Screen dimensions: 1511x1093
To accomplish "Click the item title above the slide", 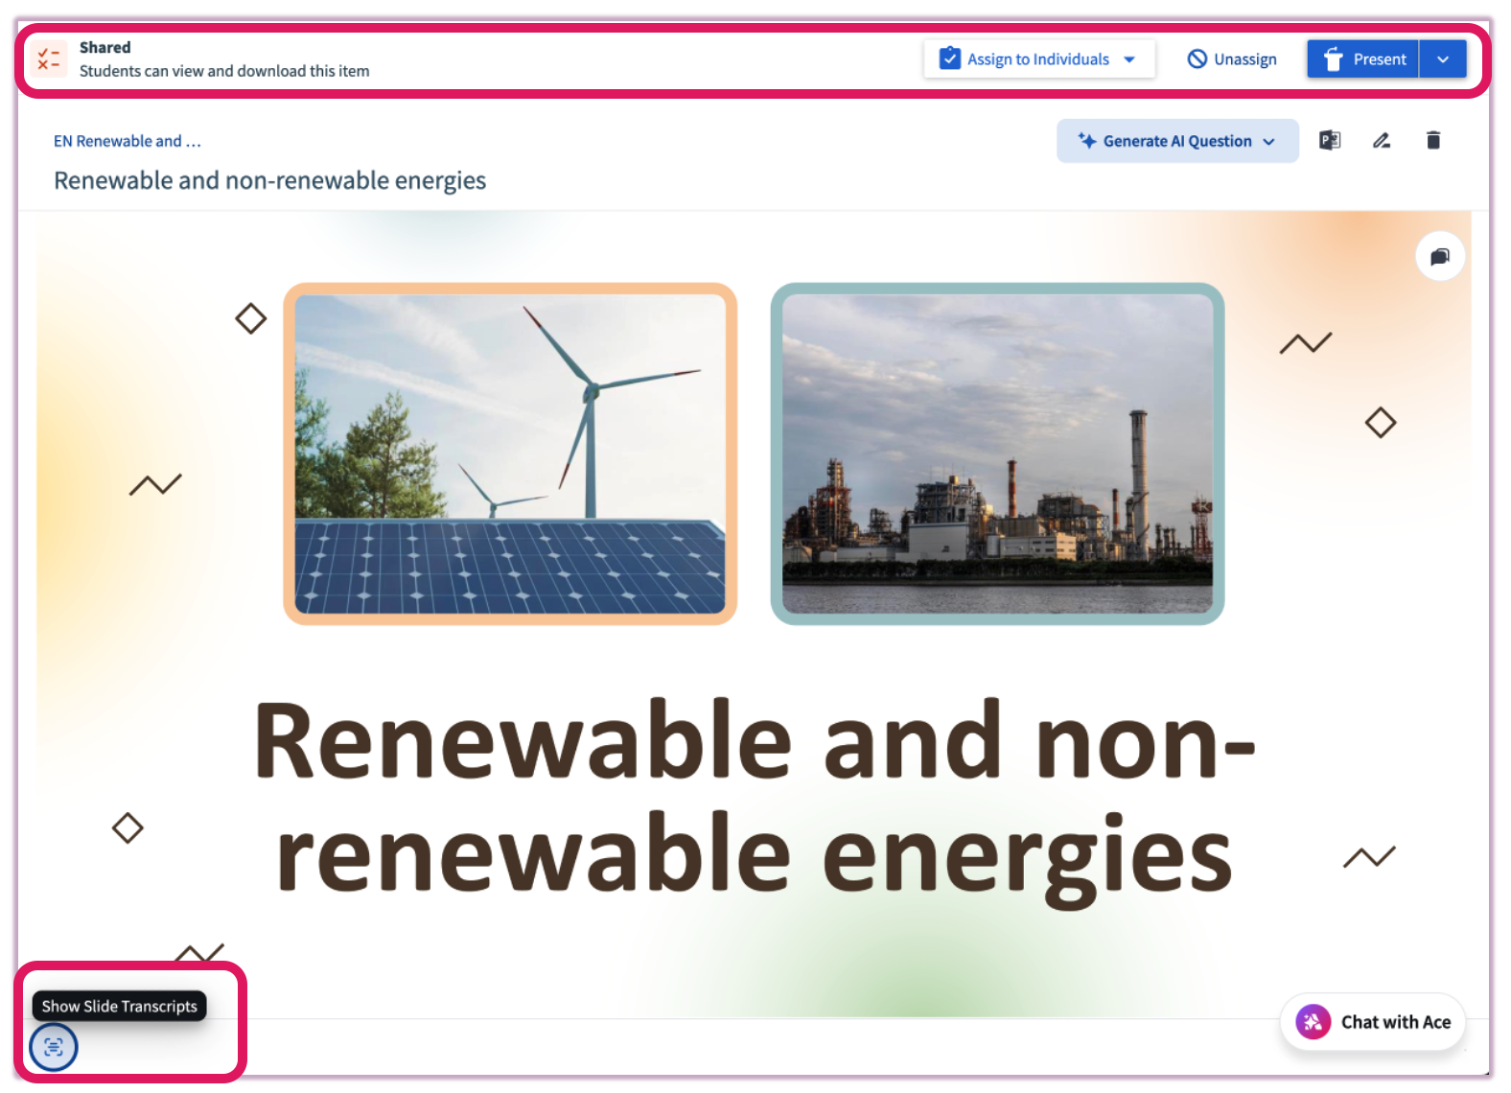I will click(x=269, y=180).
